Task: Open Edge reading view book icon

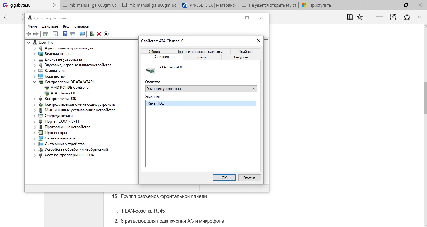Action: [350, 17]
